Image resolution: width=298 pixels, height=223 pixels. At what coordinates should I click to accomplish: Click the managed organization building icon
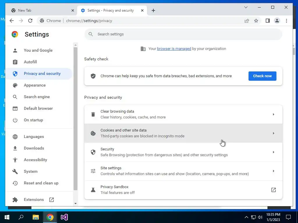(143, 49)
